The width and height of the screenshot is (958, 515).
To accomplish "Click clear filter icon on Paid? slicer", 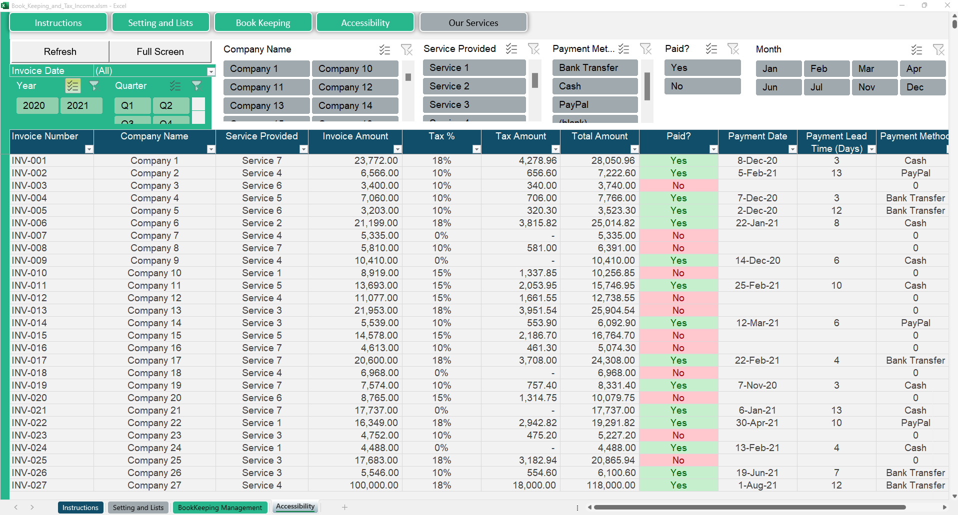I will (x=733, y=49).
